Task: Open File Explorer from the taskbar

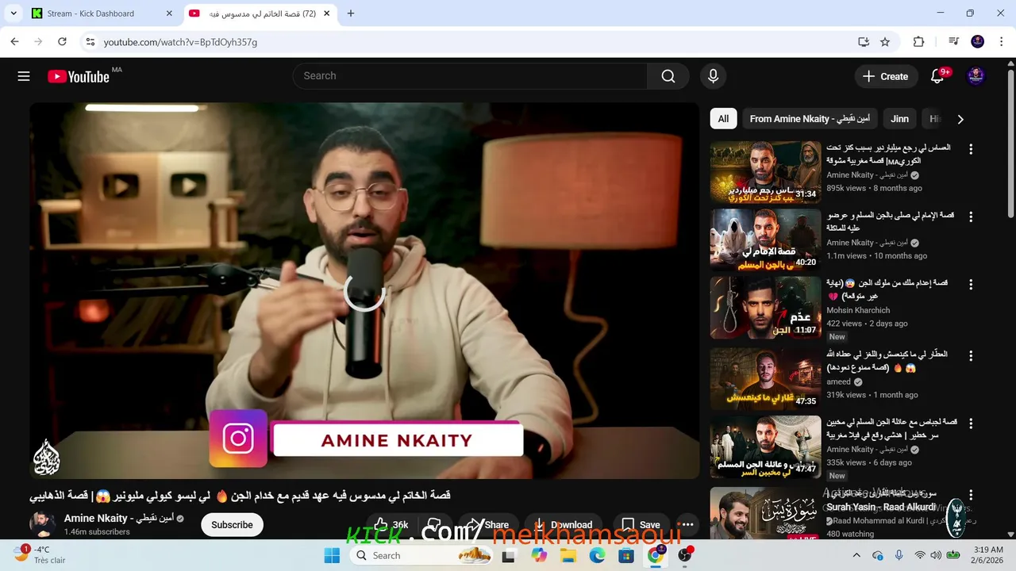Action: pyautogui.click(x=568, y=556)
